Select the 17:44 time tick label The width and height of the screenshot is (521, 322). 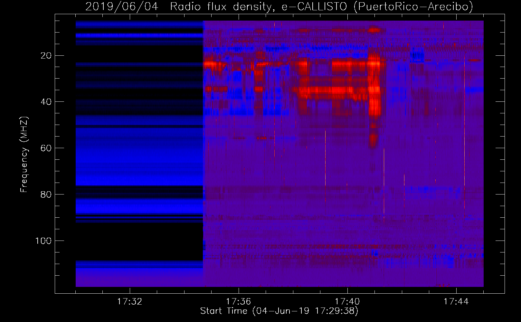tap(456, 302)
